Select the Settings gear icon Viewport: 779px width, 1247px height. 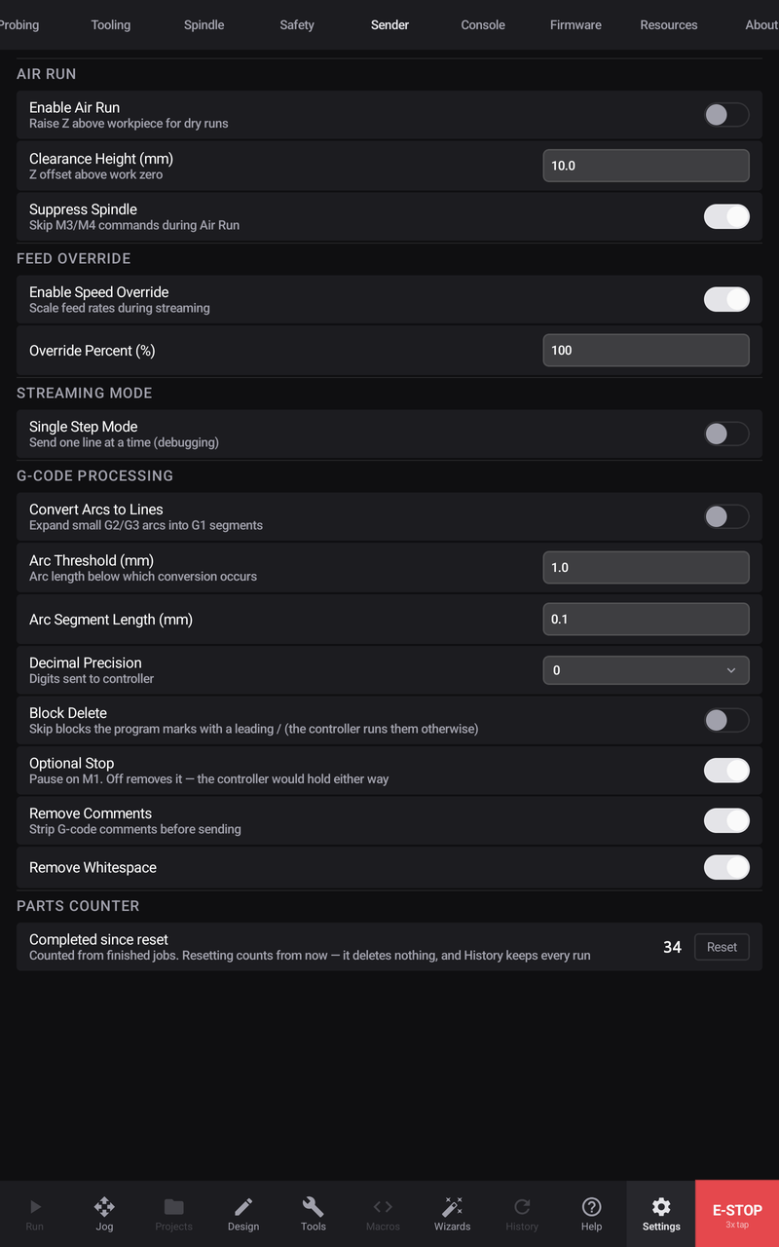pos(661,1206)
